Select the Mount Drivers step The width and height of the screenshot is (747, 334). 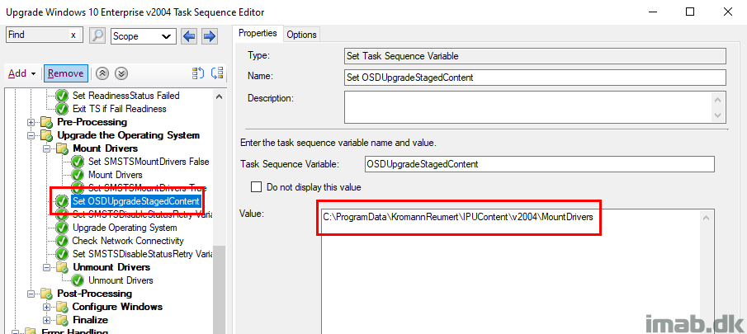pyautogui.click(x=116, y=175)
